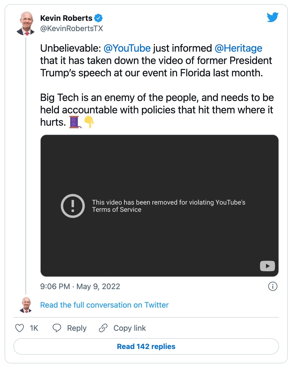This screenshot has height=368, width=297.
Task: Click the exclamation warning icon in video
Action: pyautogui.click(x=73, y=206)
